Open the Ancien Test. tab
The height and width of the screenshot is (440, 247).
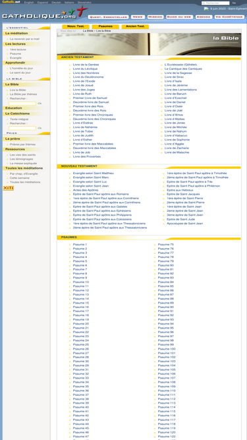tap(135, 26)
